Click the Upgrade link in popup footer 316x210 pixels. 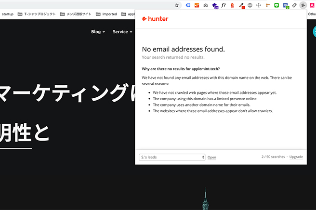[x=296, y=157]
